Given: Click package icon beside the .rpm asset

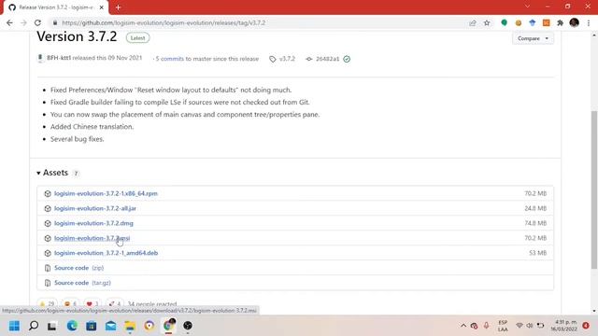Looking at the screenshot, I should tap(48, 193).
